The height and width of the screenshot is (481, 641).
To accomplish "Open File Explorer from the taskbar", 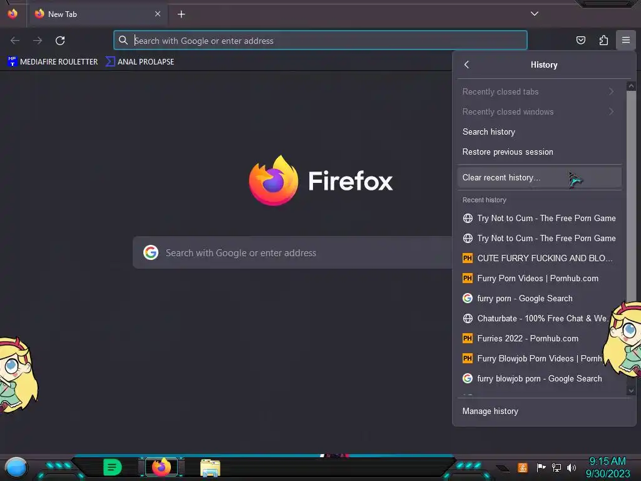I will tap(210, 467).
